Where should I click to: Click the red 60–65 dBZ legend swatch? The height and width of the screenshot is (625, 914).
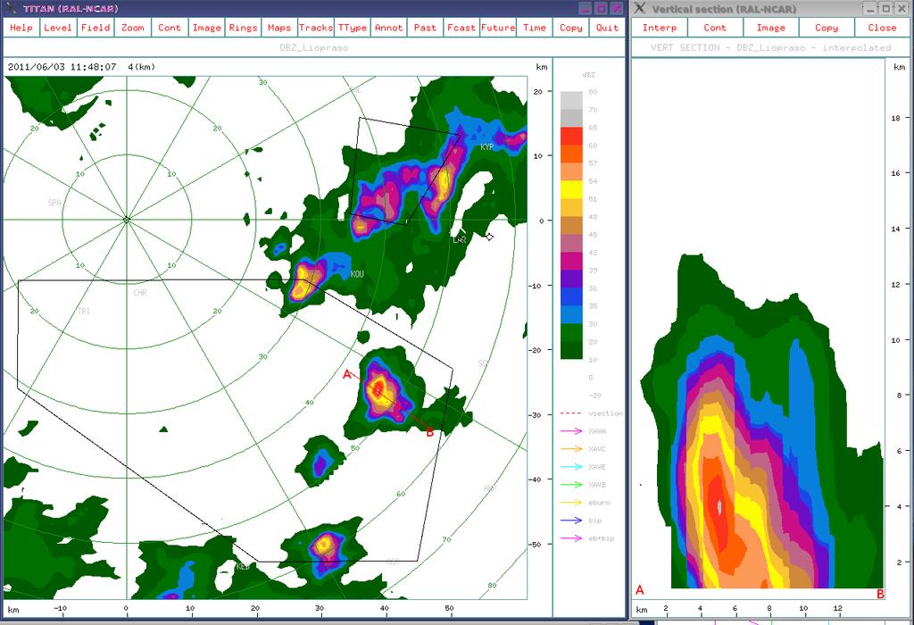[571, 137]
